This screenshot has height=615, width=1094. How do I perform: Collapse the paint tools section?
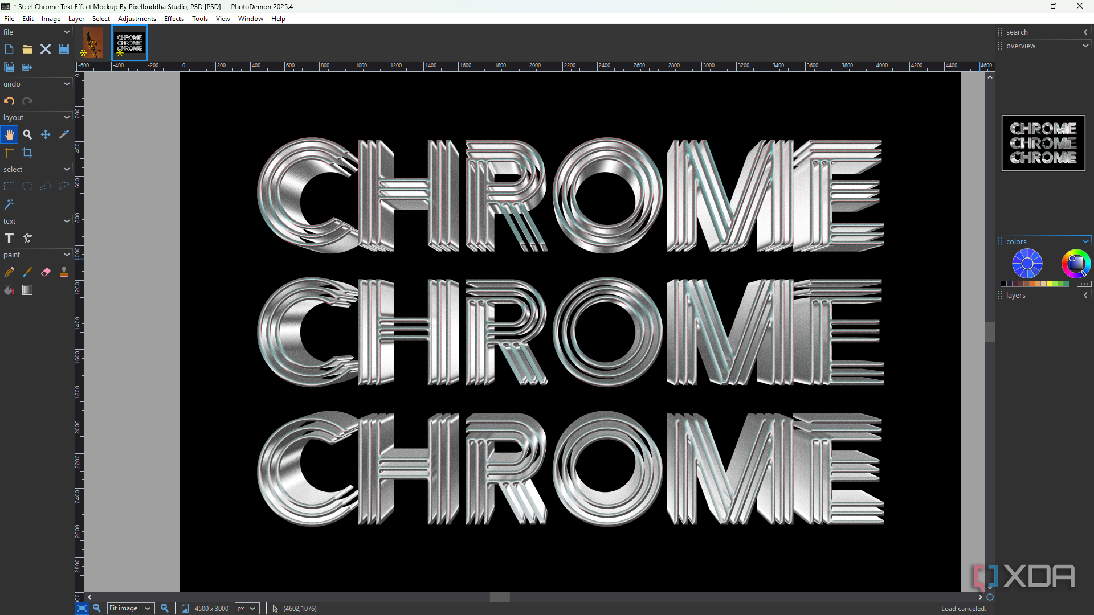[67, 255]
